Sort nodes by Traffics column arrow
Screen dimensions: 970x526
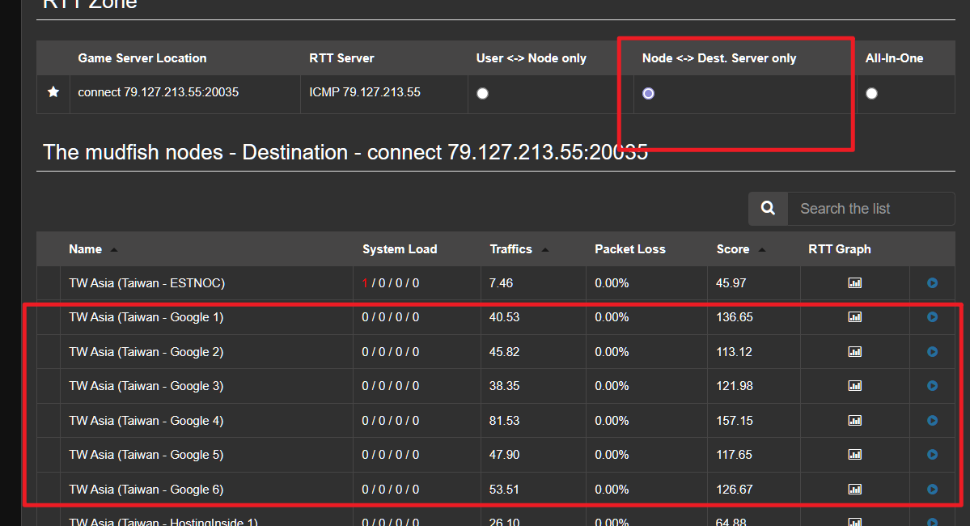point(545,250)
